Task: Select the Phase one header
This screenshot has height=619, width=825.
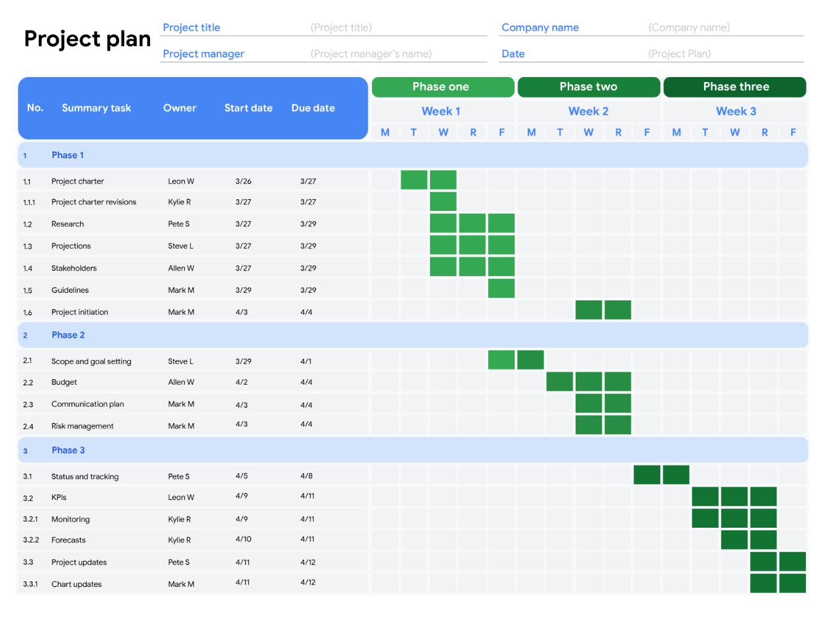Action: (x=442, y=87)
